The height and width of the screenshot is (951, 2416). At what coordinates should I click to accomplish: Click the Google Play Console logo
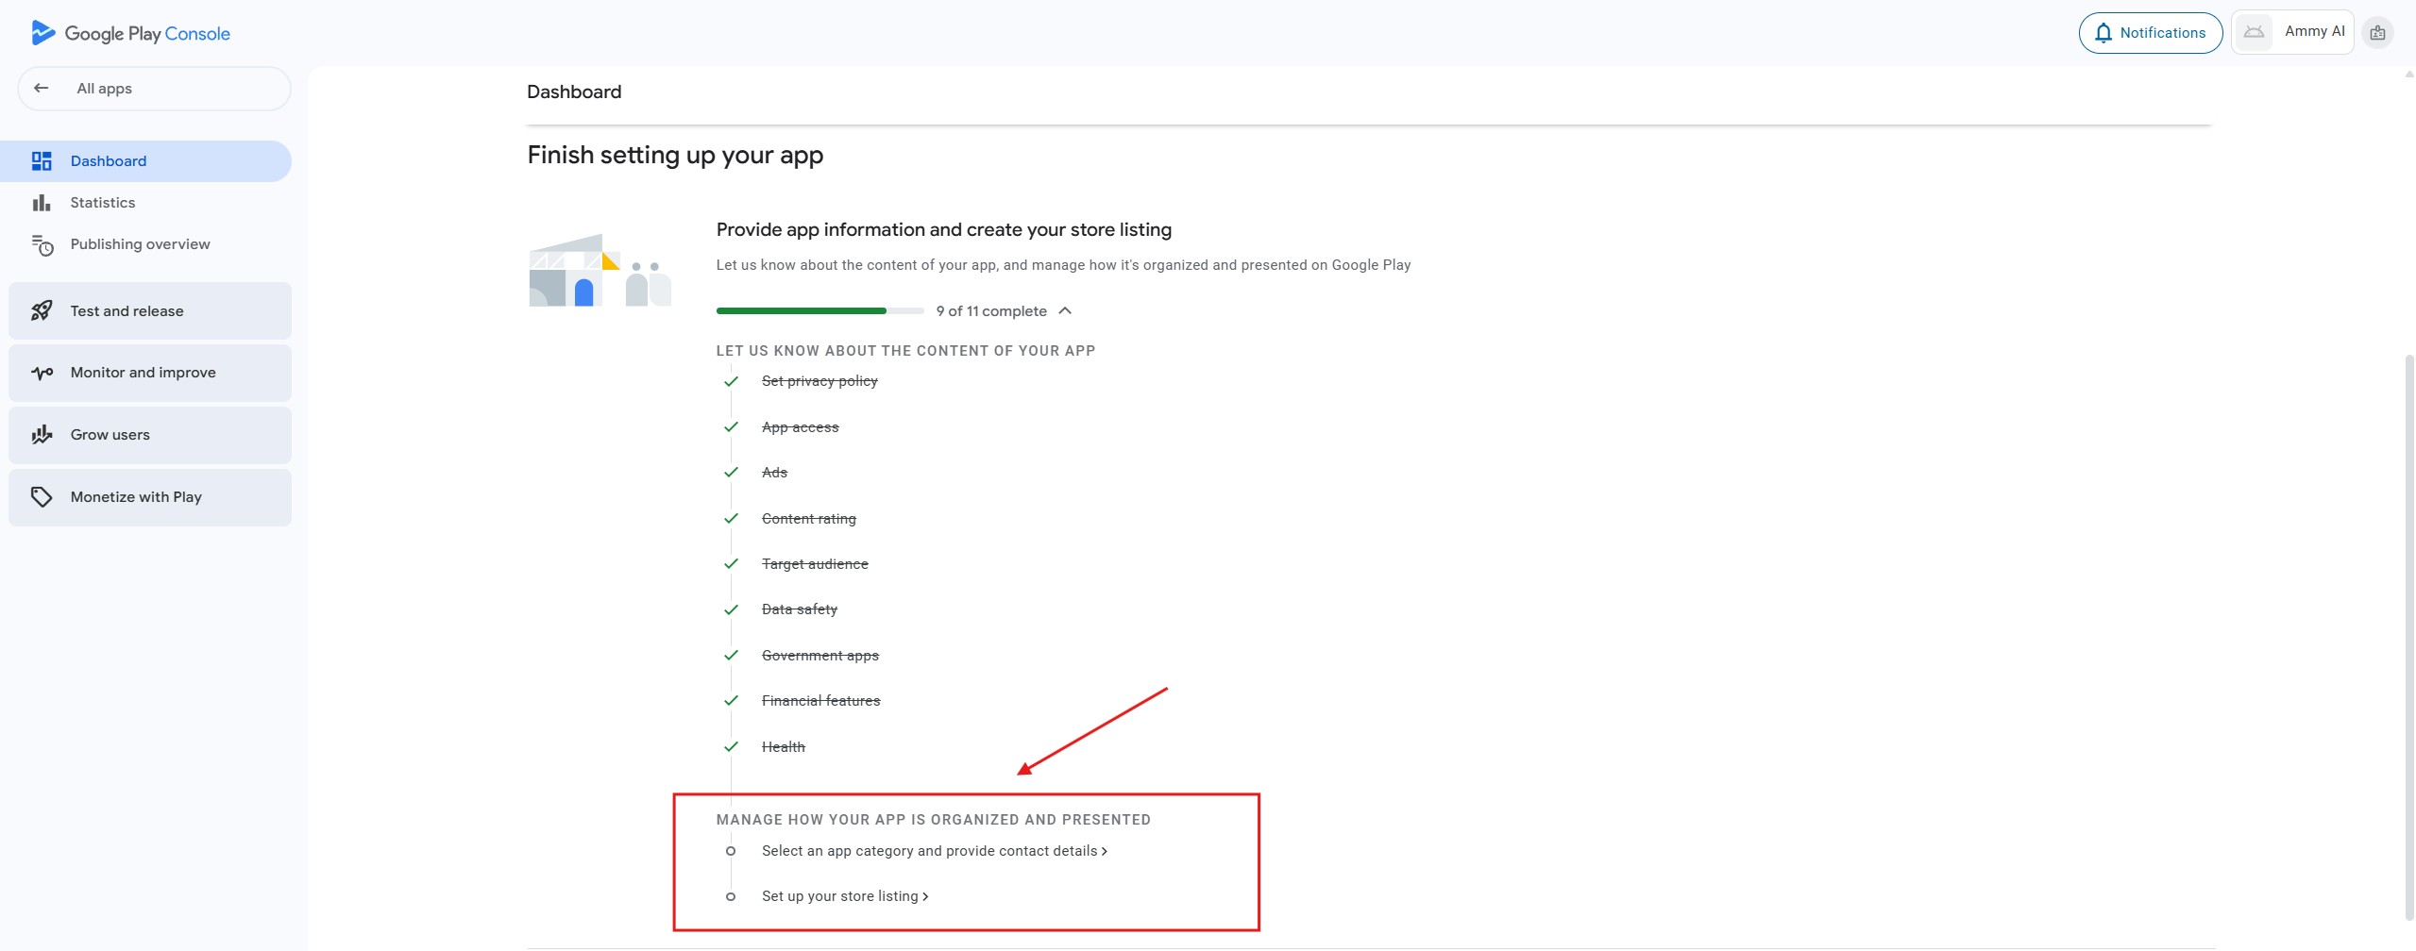(130, 33)
